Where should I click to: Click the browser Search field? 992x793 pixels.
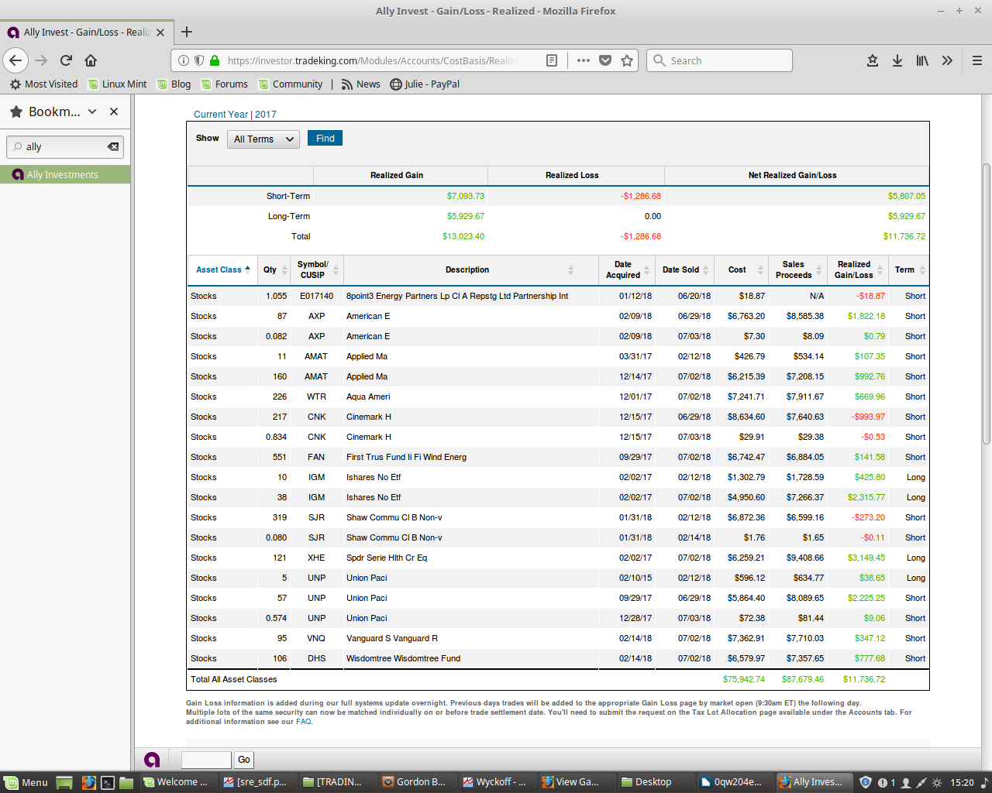pyautogui.click(x=720, y=60)
